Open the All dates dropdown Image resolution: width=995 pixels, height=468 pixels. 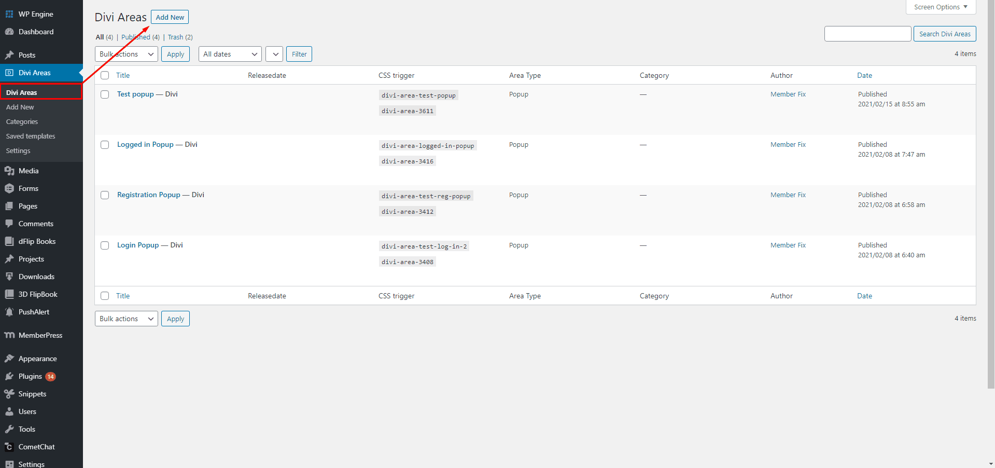230,54
